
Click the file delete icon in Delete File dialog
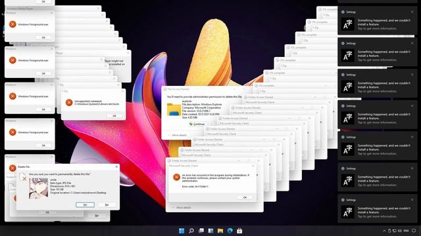(24, 177)
